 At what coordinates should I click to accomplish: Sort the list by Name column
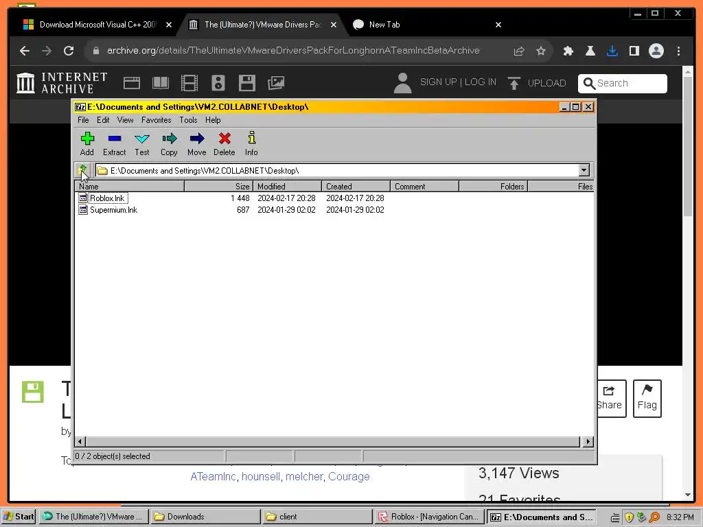(x=130, y=187)
